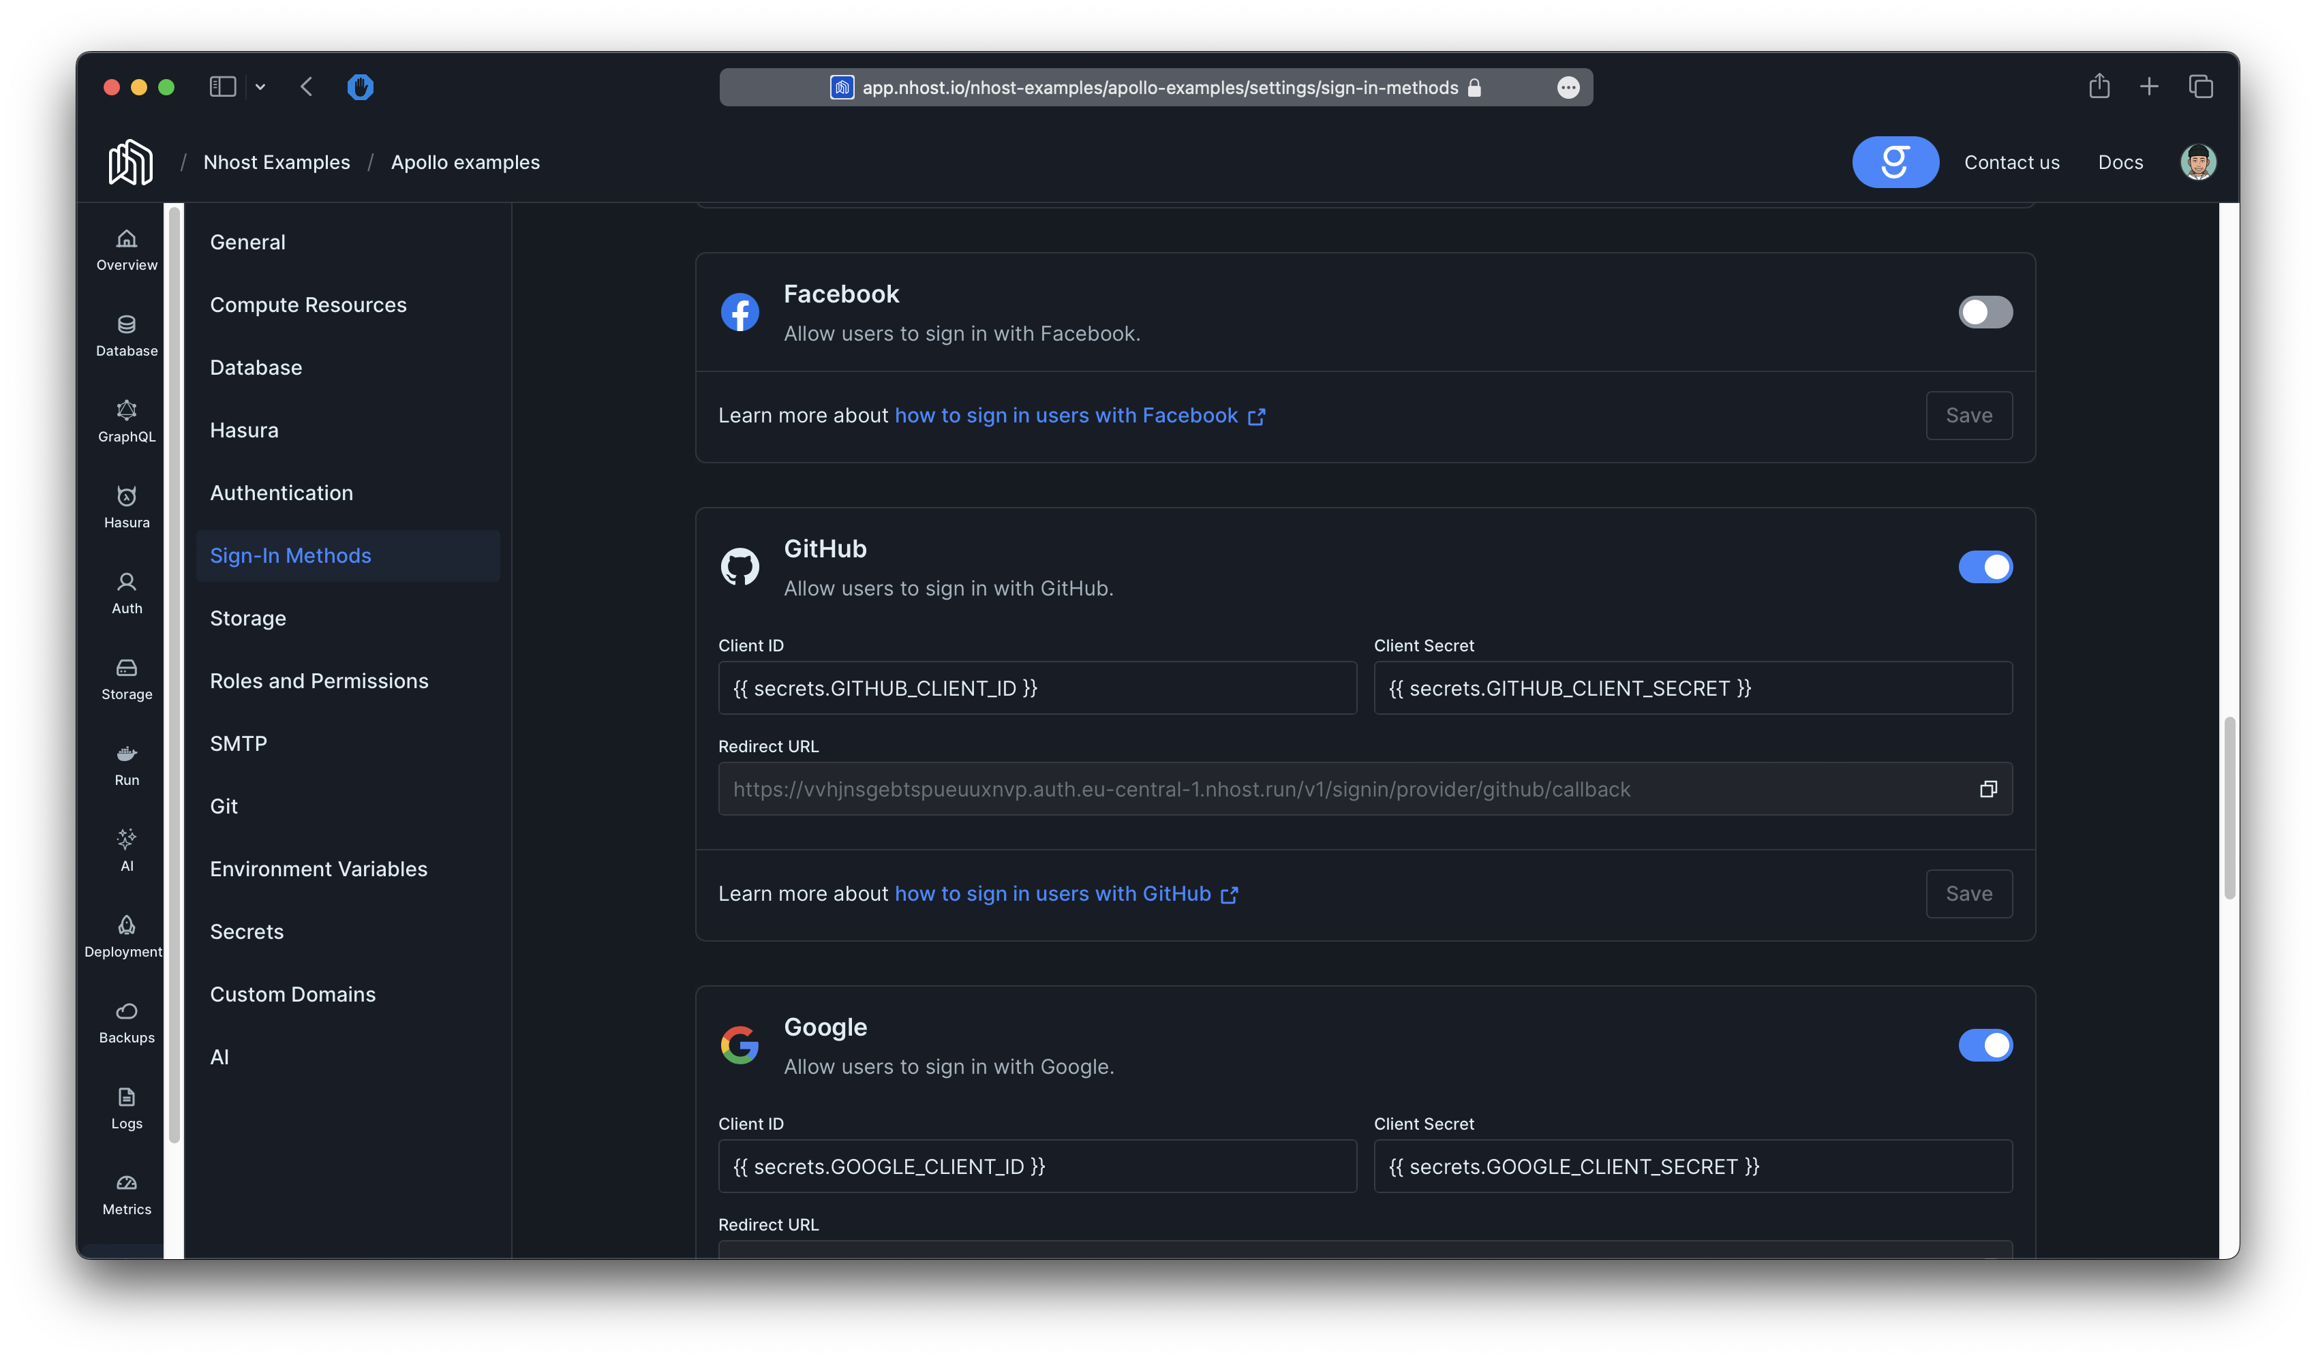Focus the GitHub Client Secret field

(1692, 687)
